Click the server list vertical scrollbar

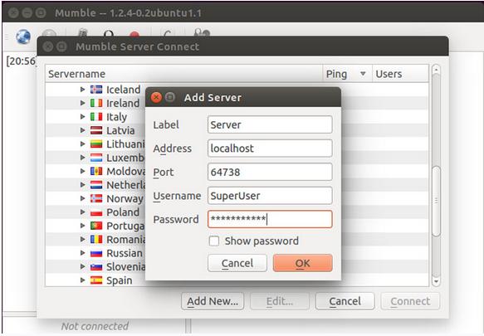(436, 175)
